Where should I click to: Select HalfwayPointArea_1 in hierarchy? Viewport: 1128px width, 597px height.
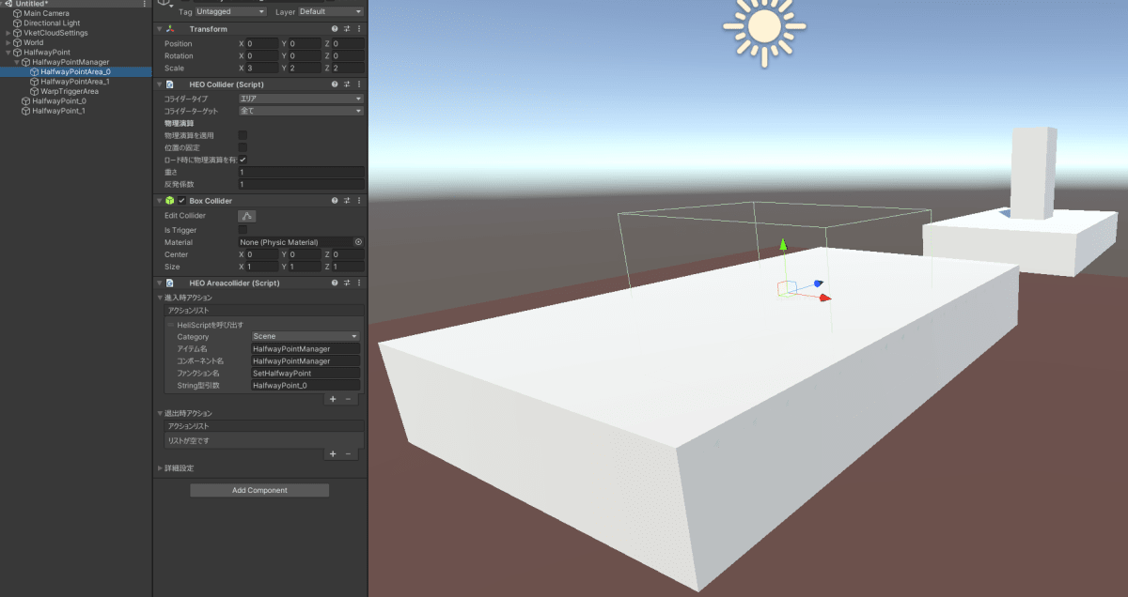coord(74,82)
